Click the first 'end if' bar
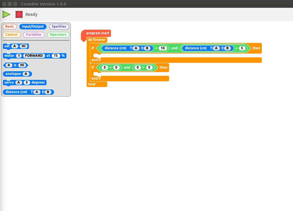The image size is (293, 211). (176, 60)
